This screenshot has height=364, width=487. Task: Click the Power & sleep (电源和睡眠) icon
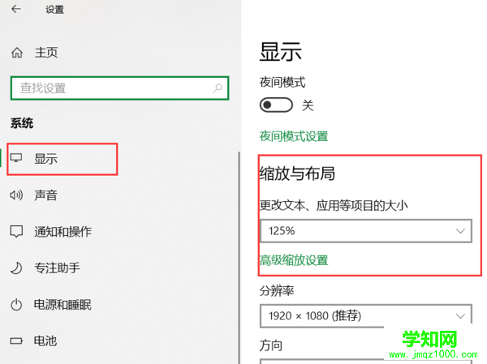pos(16,305)
